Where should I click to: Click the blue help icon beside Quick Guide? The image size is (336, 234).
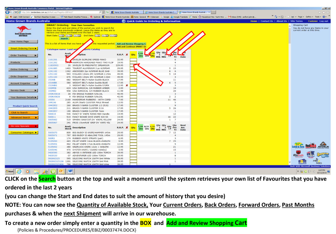tap(124, 21)
